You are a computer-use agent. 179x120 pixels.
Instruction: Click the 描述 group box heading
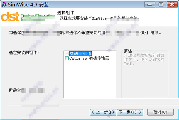point(128,51)
